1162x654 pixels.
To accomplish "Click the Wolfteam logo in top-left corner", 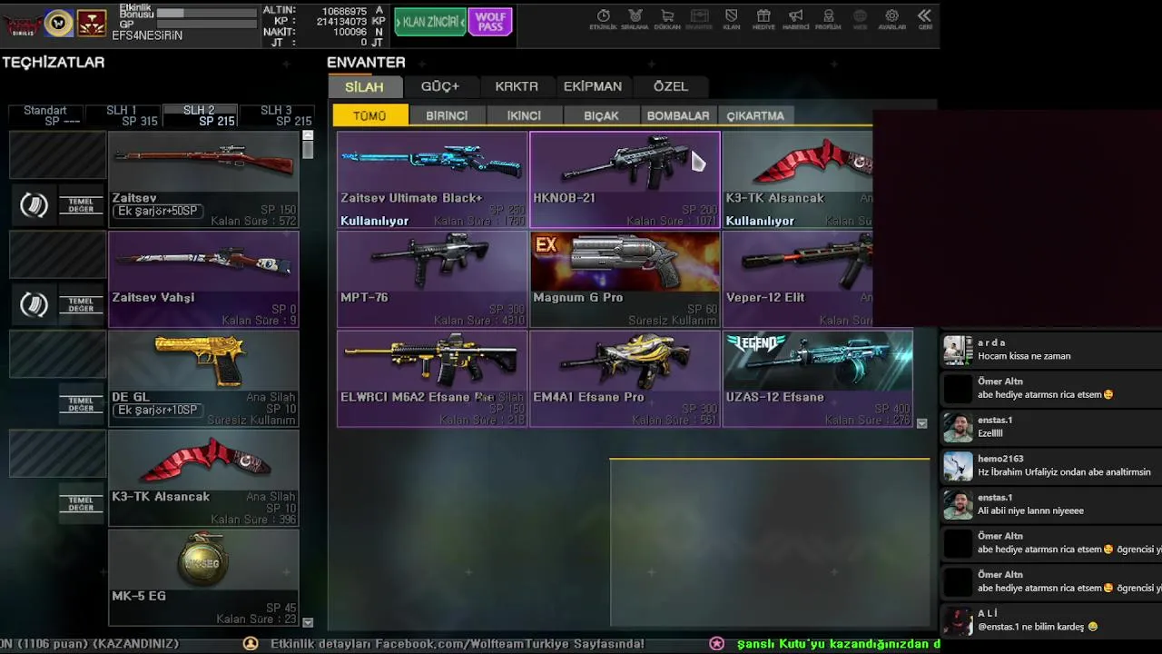I will click(x=21, y=24).
